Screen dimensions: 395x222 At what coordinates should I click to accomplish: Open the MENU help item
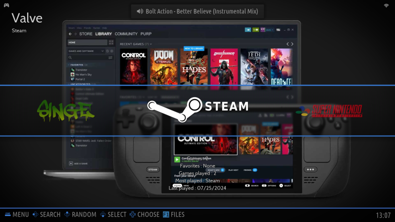point(17,215)
